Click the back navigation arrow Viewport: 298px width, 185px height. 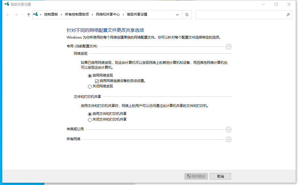(8, 15)
